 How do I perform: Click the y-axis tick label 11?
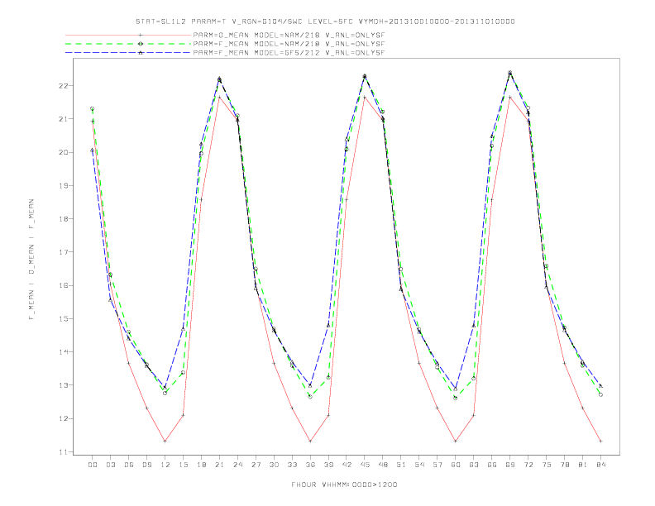pos(63,451)
